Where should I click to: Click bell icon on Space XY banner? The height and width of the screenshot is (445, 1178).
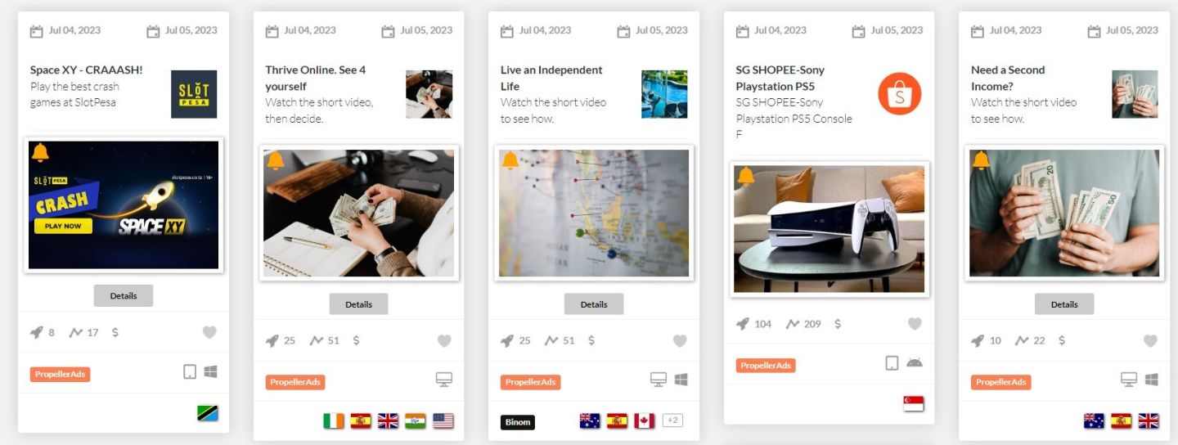click(x=40, y=152)
